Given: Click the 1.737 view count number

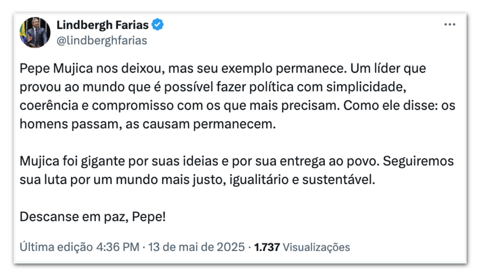Looking at the screenshot, I should point(267,247).
